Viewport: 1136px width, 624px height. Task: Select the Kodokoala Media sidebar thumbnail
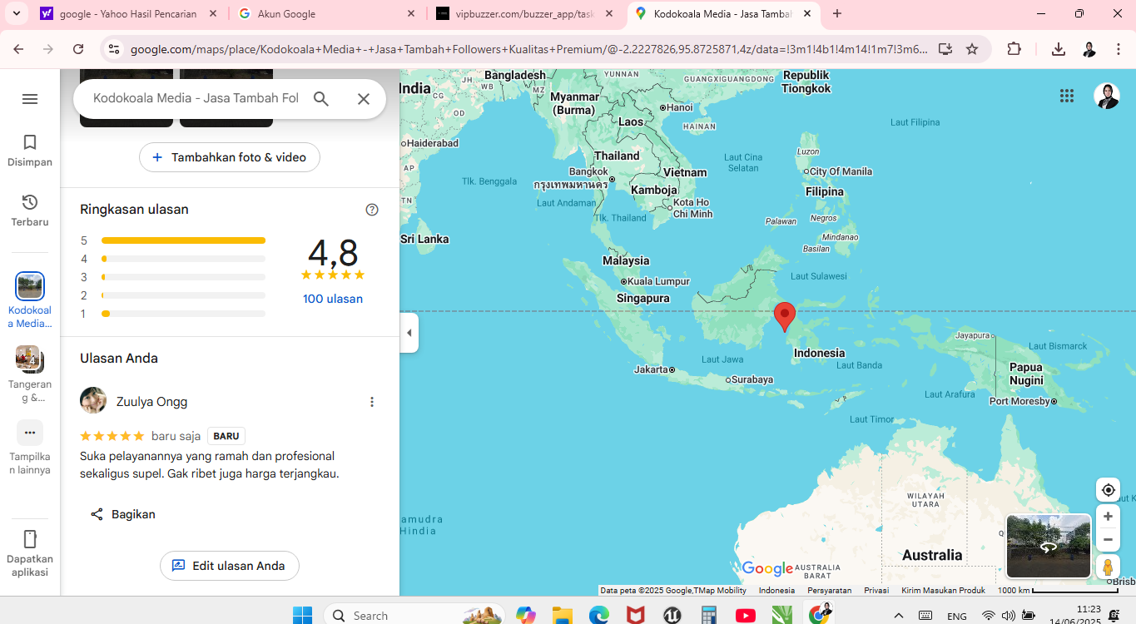pos(30,286)
